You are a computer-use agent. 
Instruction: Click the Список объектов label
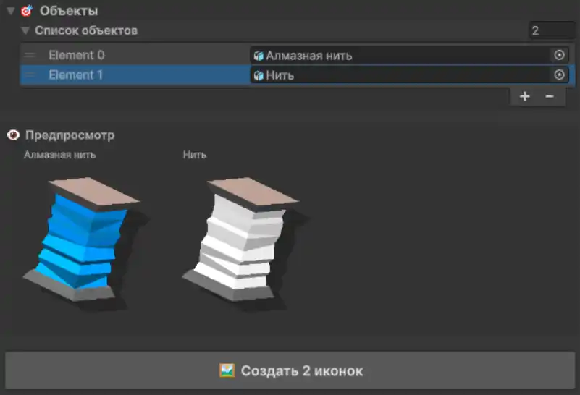coord(86,30)
